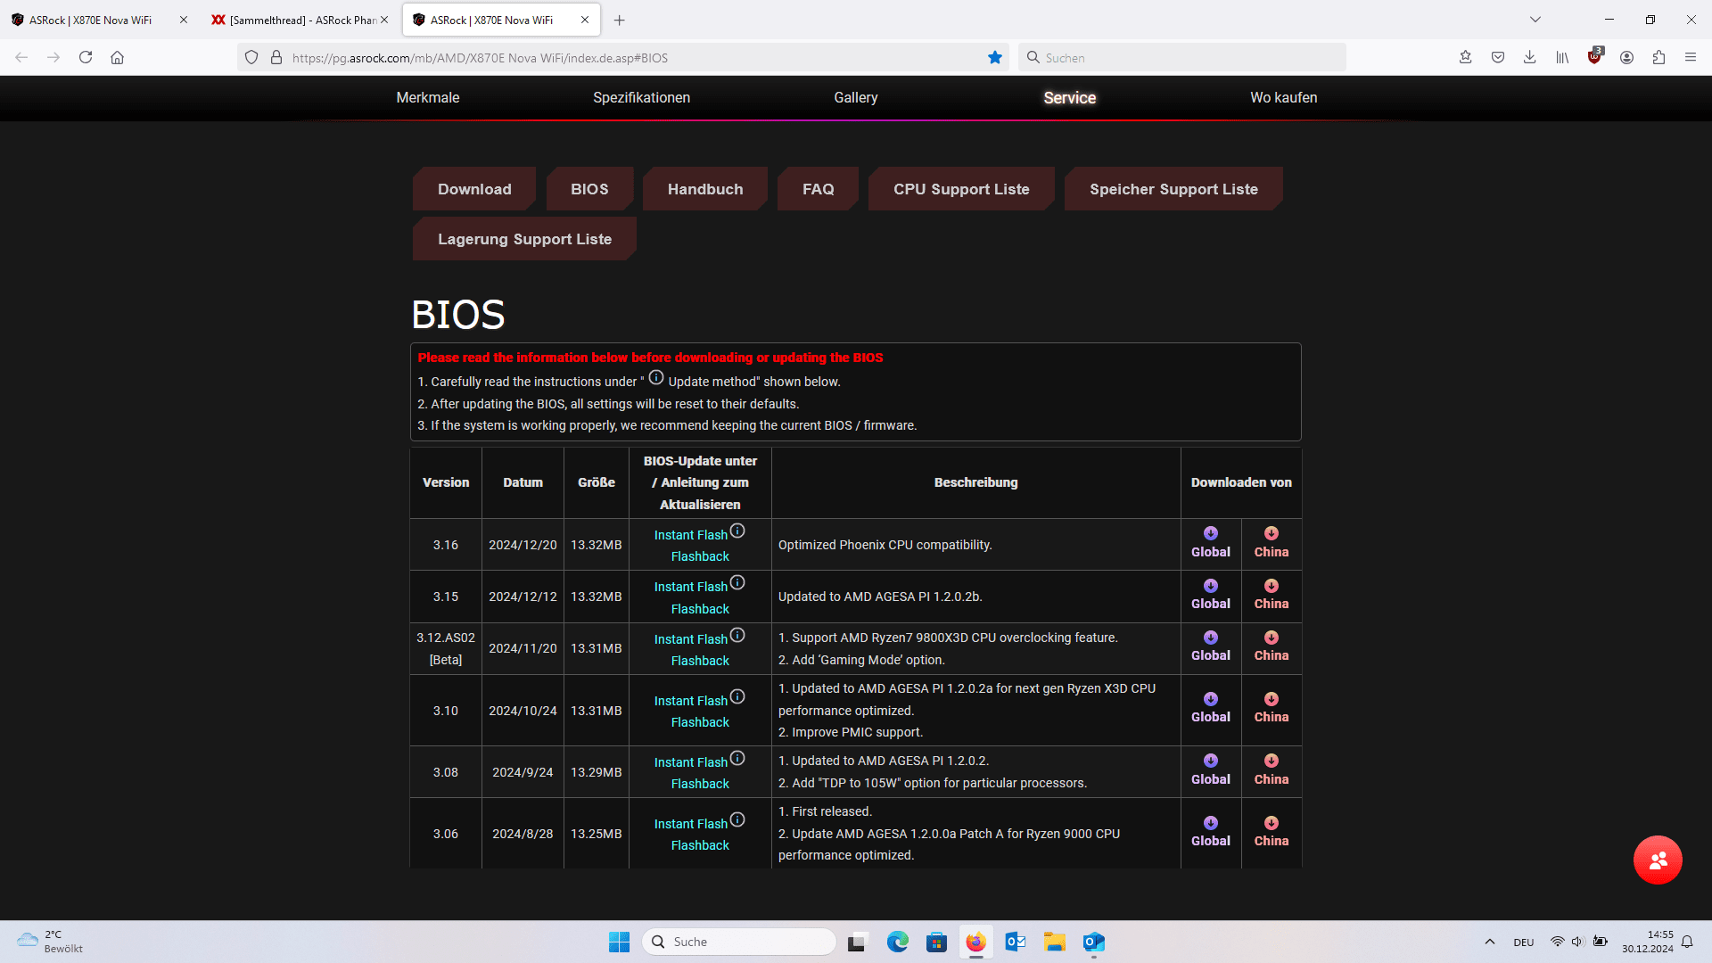Open Instant Flash info icon for version 3.10

point(737,696)
